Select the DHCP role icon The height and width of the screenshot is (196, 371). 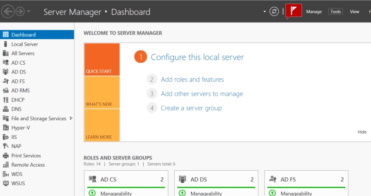pyautogui.click(x=6, y=100)
